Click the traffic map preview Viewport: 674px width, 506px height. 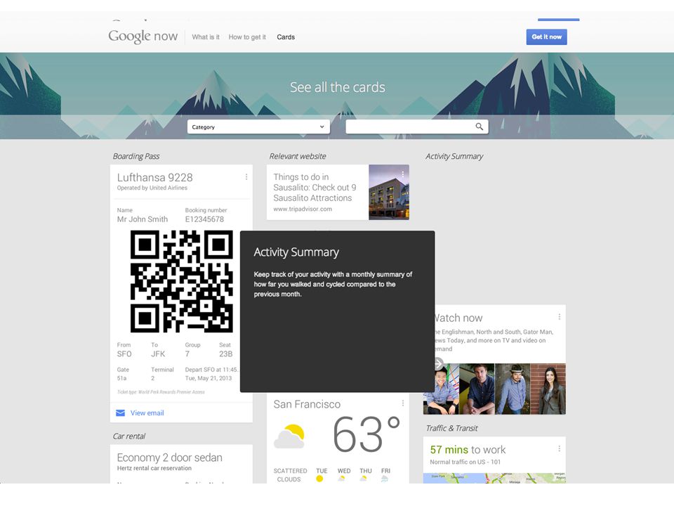point(494,478)
